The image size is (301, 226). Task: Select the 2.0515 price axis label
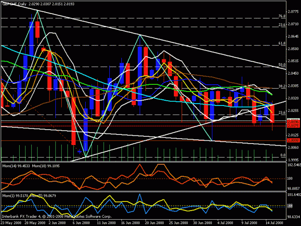pos(293,61)
